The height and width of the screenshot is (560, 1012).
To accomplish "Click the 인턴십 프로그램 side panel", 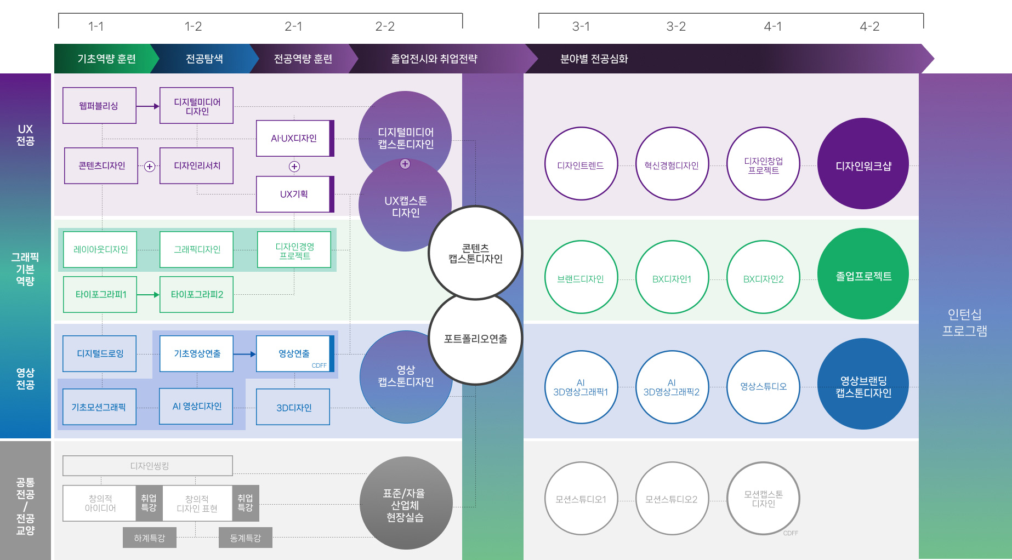I will pyautogui.click(x=964, y=322).
